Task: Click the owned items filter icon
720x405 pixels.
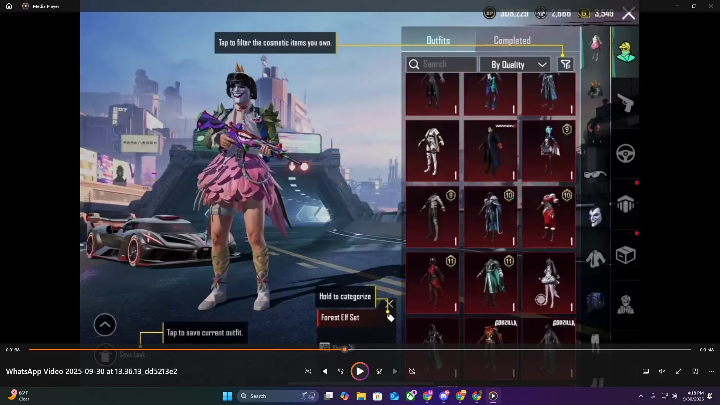Action: pyautogui.click(x=565, y=64)
